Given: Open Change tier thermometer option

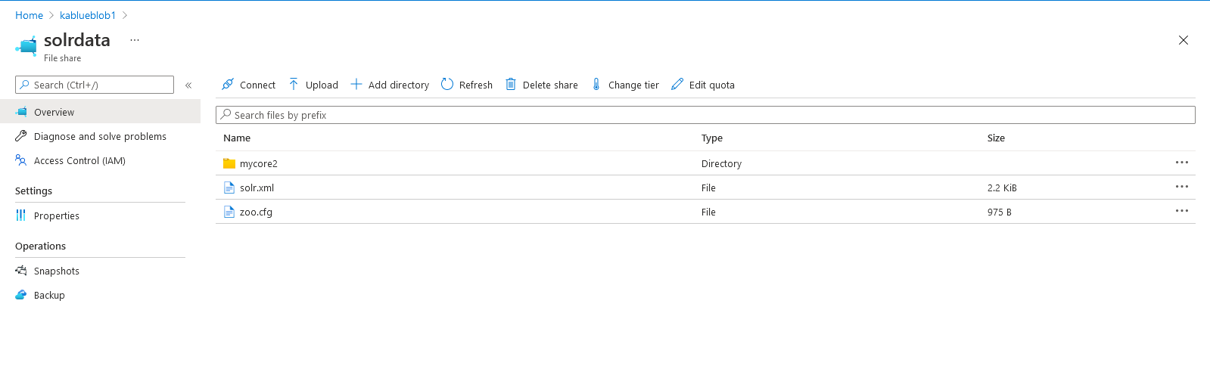Looking at the screenshot, I should click(x=596, y=85).
